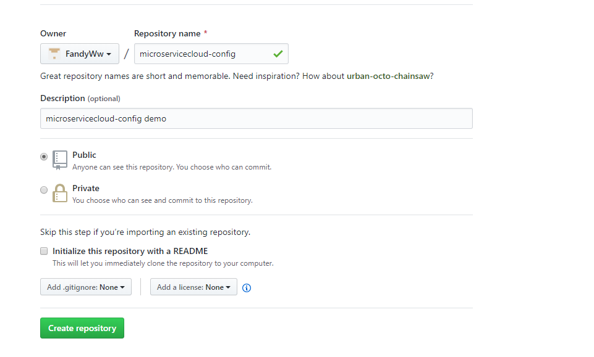Click the Public repository book icon
The image size is (594, 357).
[x=59, y=160]
